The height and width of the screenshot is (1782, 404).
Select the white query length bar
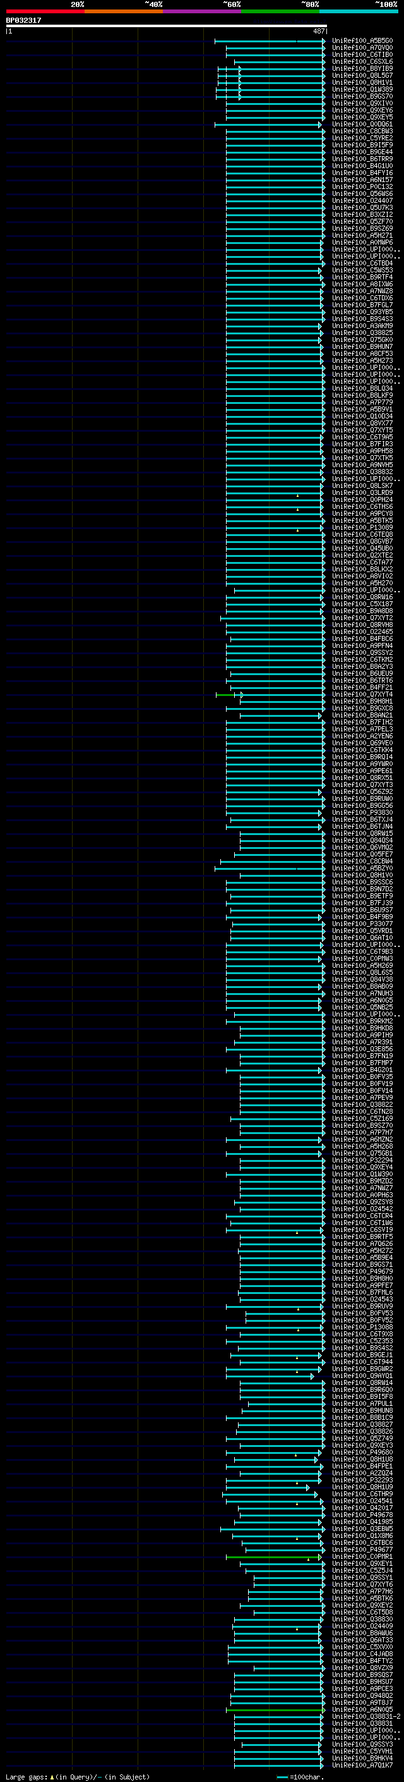[167, 27]
